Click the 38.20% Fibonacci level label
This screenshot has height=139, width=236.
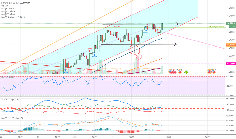point(217,27)
